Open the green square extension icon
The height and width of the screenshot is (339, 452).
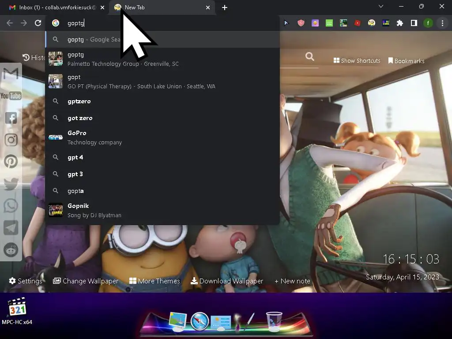click(x=329, y=23)
